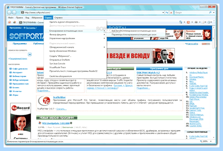This screenshot has height=151, width=223.
Task: Click in the address bar URL field
Action: point(93,13)
